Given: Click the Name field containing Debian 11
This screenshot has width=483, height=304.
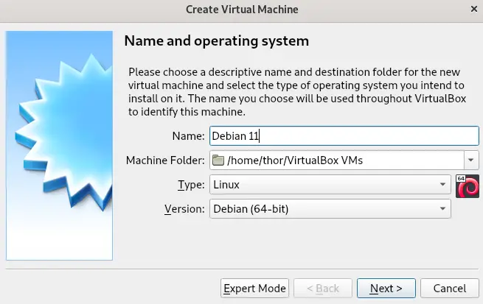Looking at the screenshot, I should [x=344, y=136].
